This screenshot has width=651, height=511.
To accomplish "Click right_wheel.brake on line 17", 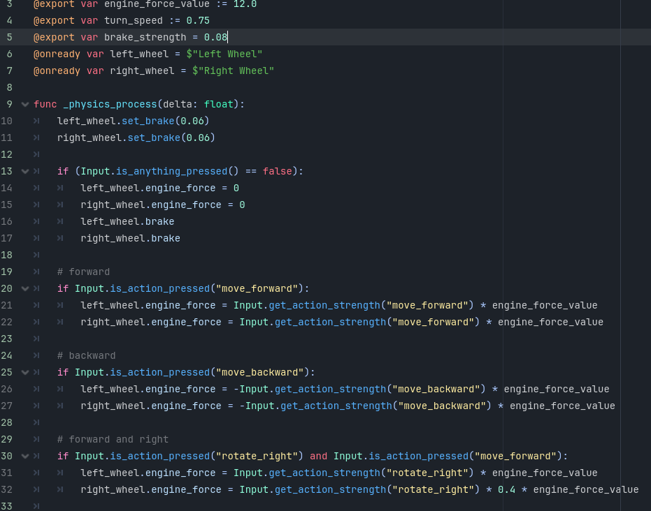I will pyautogui.click(x=130, y=239).
